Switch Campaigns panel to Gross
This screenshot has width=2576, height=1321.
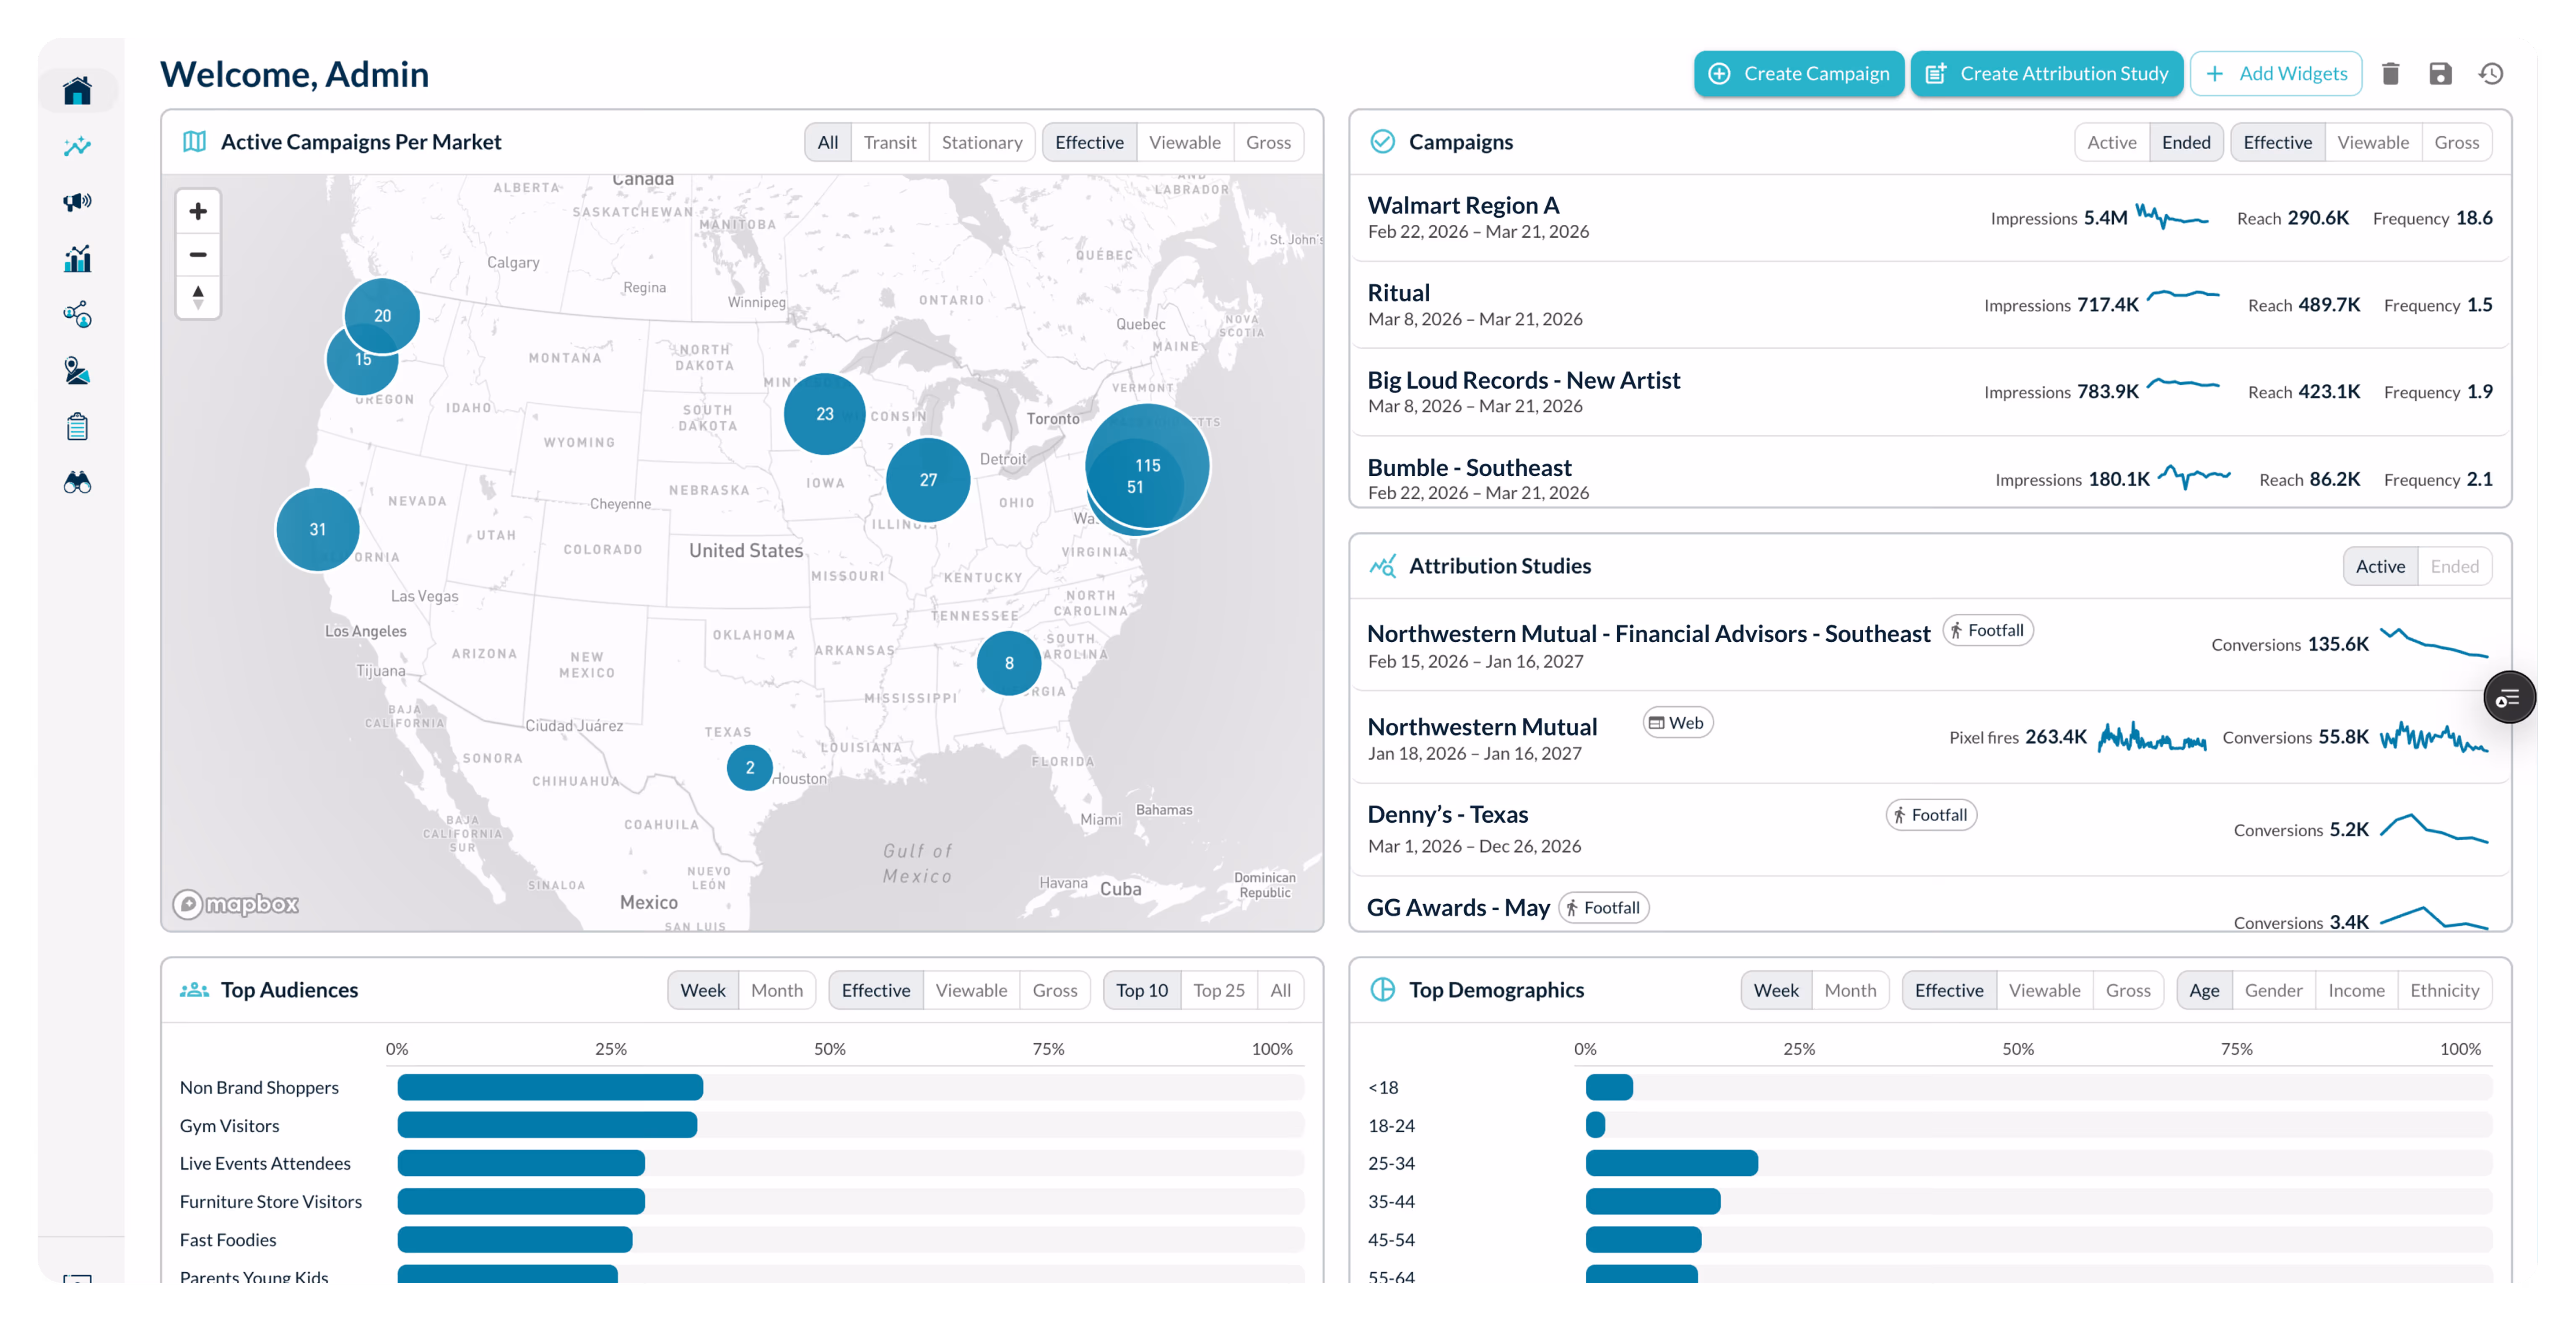tap(2456, 142)
